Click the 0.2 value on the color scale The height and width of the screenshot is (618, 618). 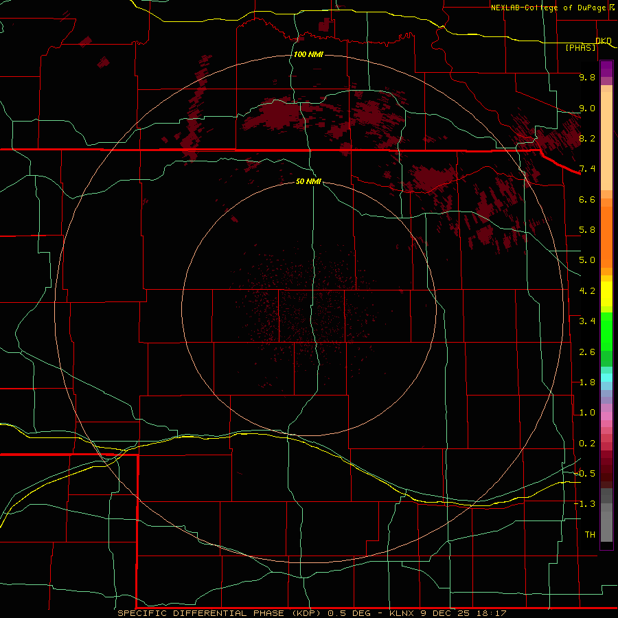tap(587, 444)
